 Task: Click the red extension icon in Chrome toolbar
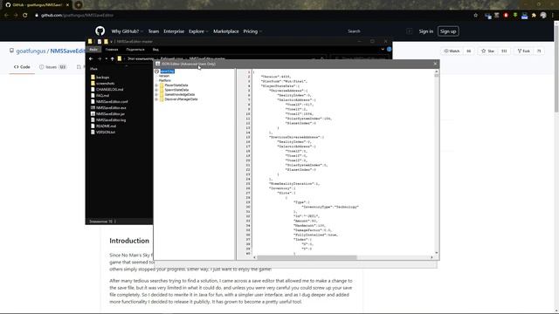click(506, 16)
